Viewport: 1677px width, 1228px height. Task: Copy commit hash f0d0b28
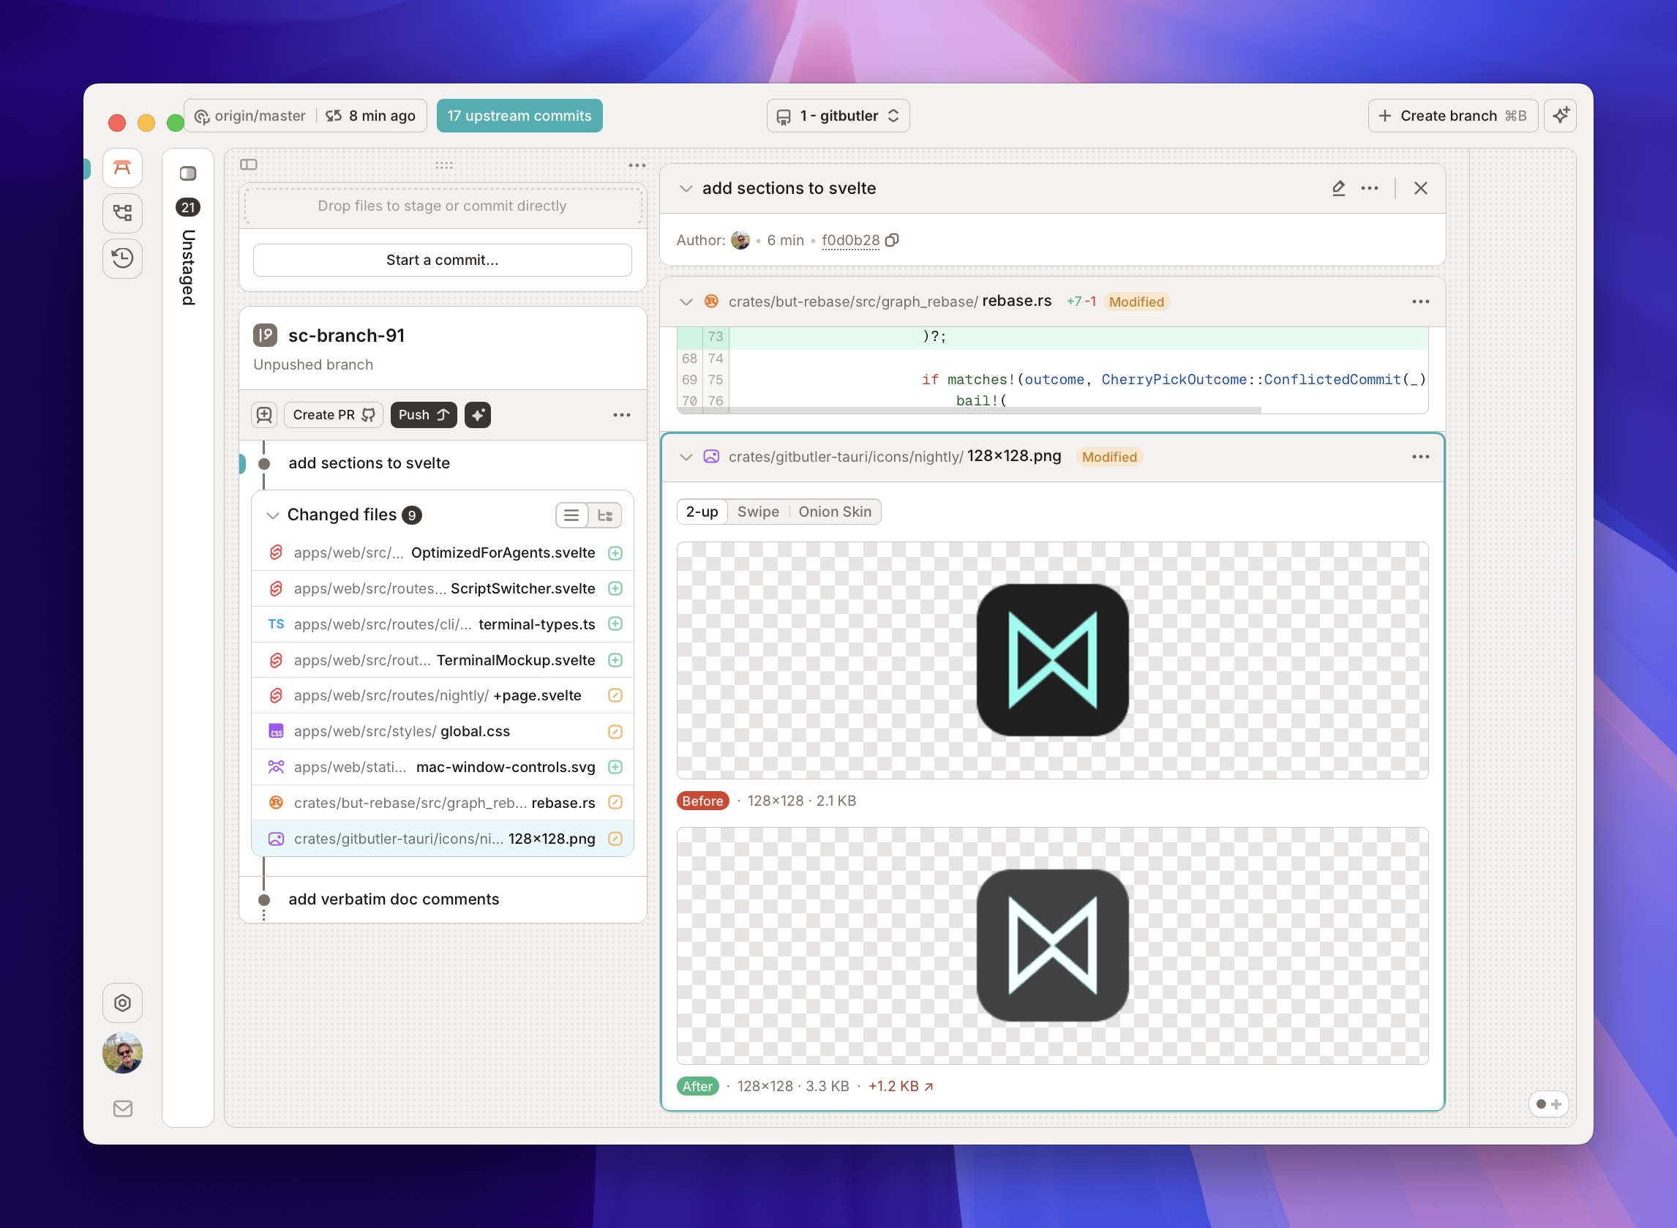click(893, 240)
